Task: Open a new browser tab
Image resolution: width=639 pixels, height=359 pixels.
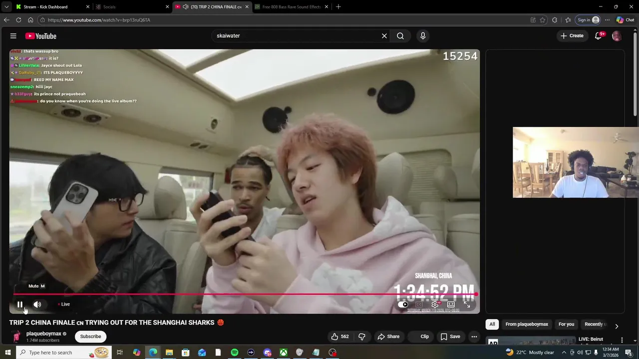Action: click(338, 7)
